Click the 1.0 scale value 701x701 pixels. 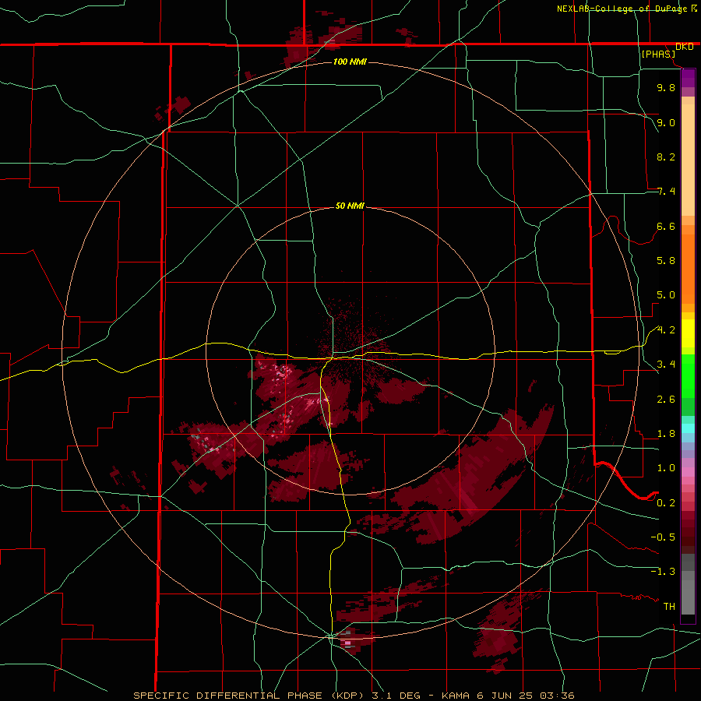(x=666, y=468)
